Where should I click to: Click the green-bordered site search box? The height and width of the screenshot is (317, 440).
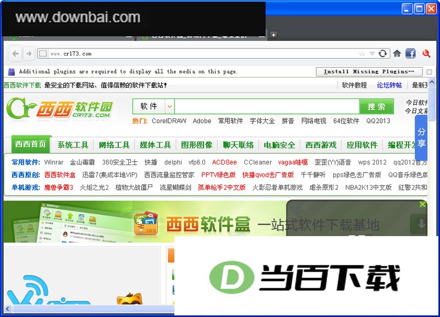click(267, 106)
